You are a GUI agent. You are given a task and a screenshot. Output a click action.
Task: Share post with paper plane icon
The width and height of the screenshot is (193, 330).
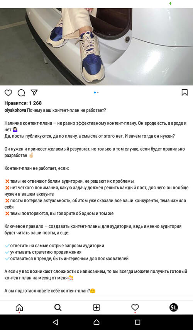[34, 92]
